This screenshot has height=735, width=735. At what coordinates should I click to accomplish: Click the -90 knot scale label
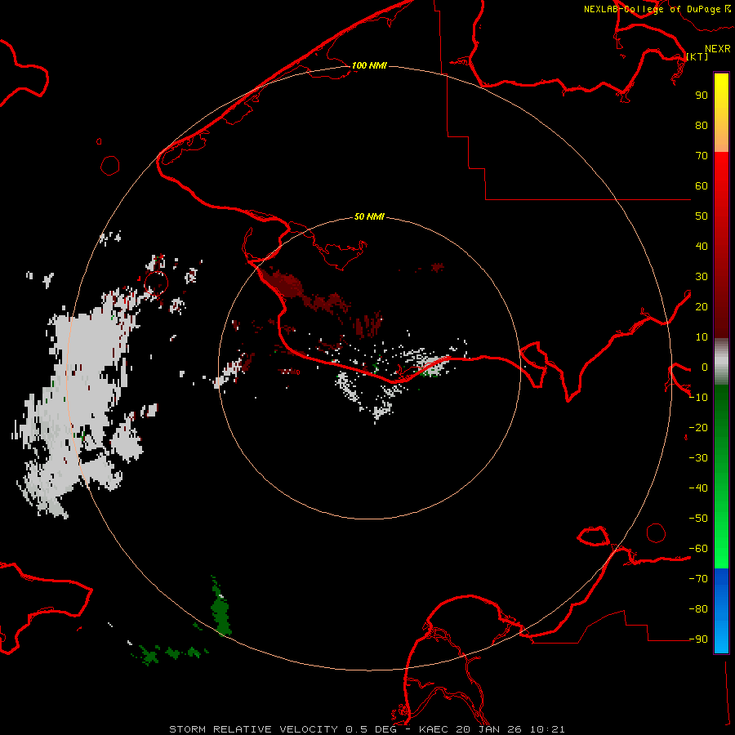(698, 639)
